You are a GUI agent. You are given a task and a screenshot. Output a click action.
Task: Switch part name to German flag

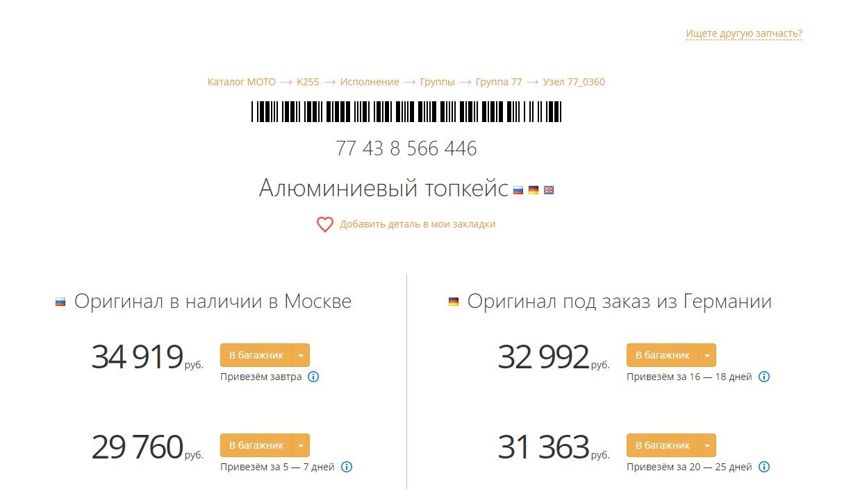click(534, 190)
